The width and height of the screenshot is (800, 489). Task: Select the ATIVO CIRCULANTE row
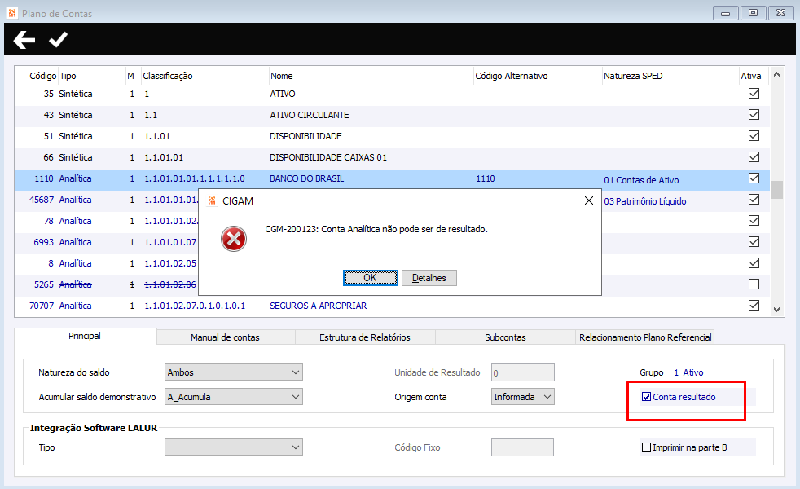392,115
